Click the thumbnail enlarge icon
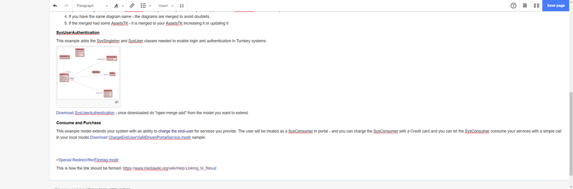This screenshot has height=189, width=573. 117,102
